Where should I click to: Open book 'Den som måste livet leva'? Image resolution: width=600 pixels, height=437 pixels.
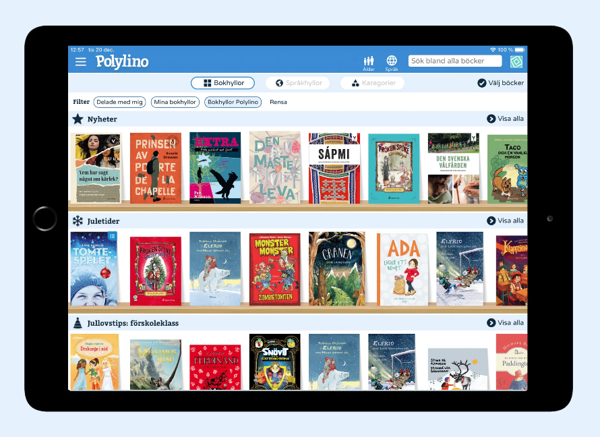click(275, 167)
